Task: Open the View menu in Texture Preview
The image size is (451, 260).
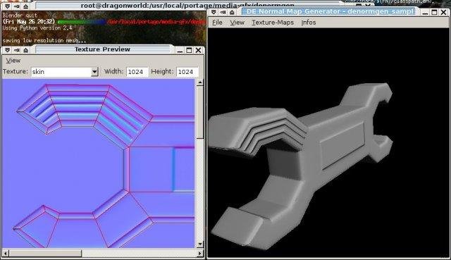Action: tap(13, 61)
